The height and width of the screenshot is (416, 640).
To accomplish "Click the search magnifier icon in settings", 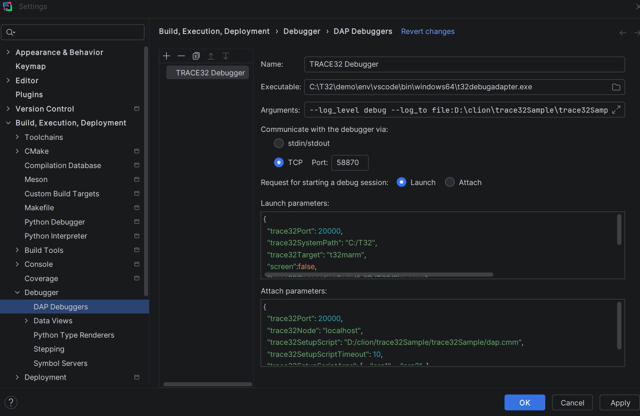I will click(11, 32).
